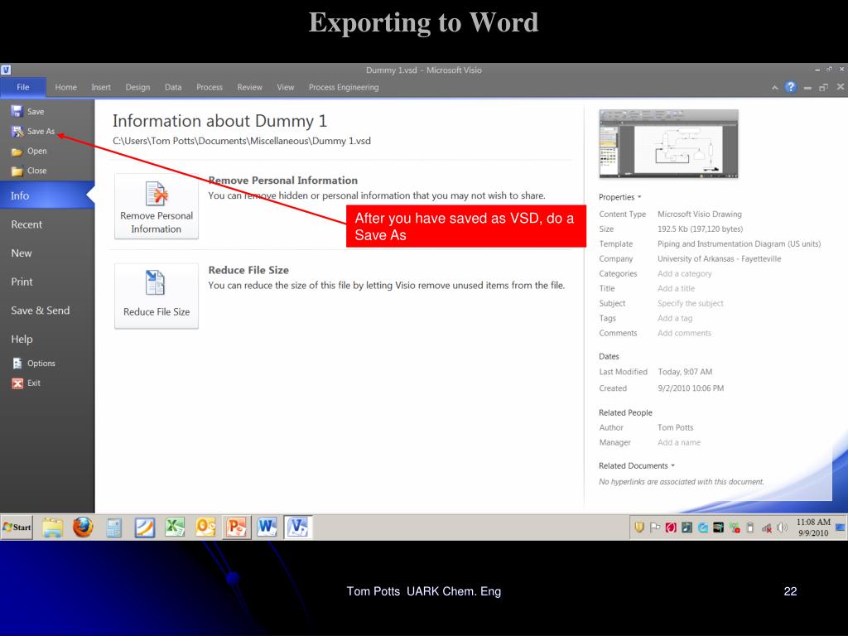
Task: Expand the Related Documents dropdown
Action: (x=637, y=465)
